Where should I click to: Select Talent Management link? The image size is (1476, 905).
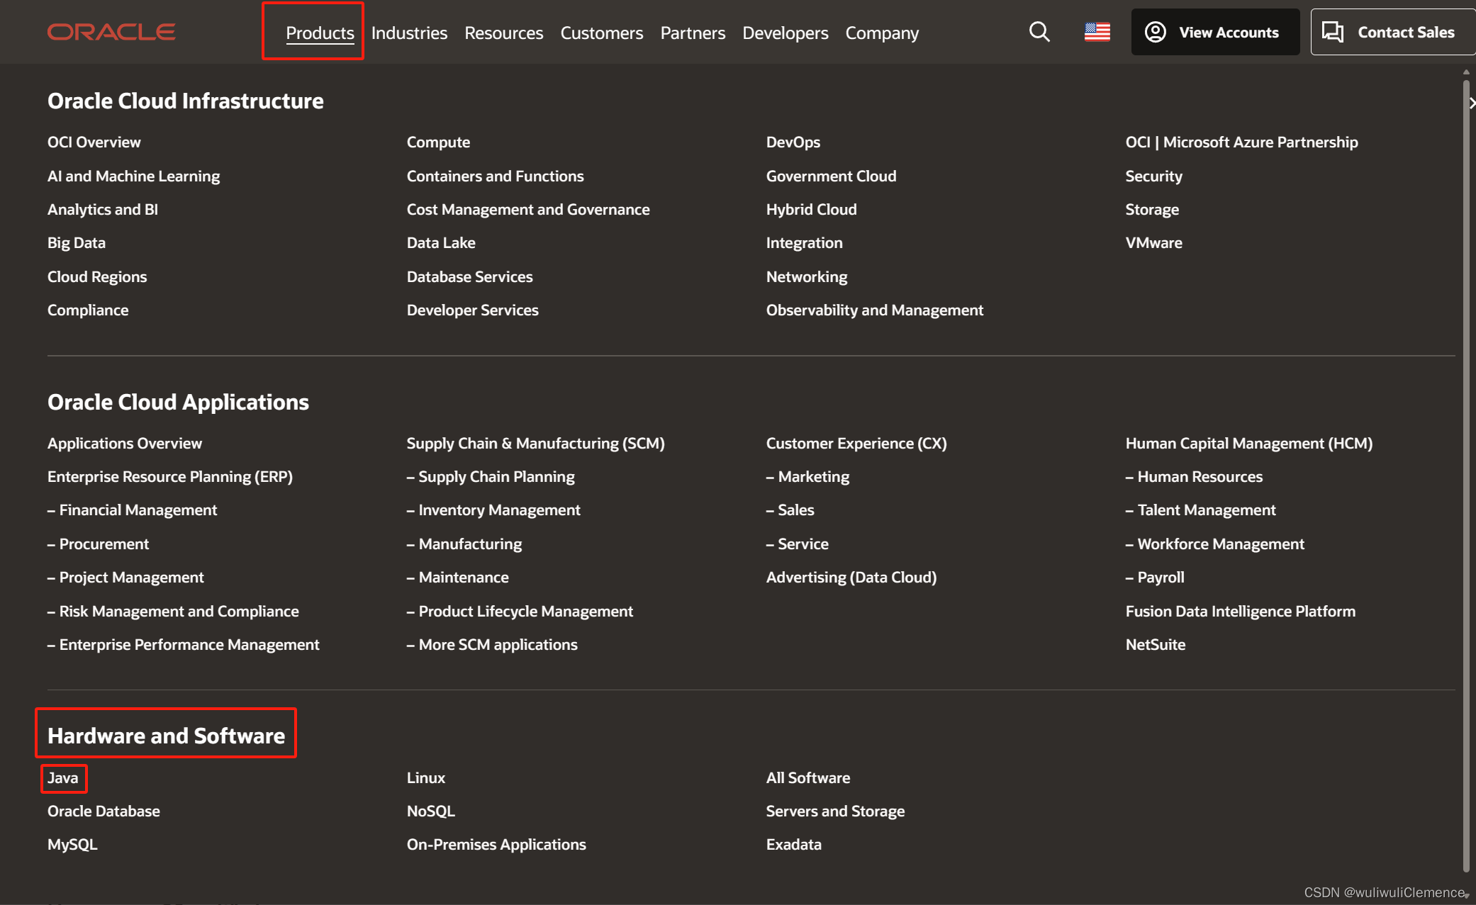coord(1200,510)
